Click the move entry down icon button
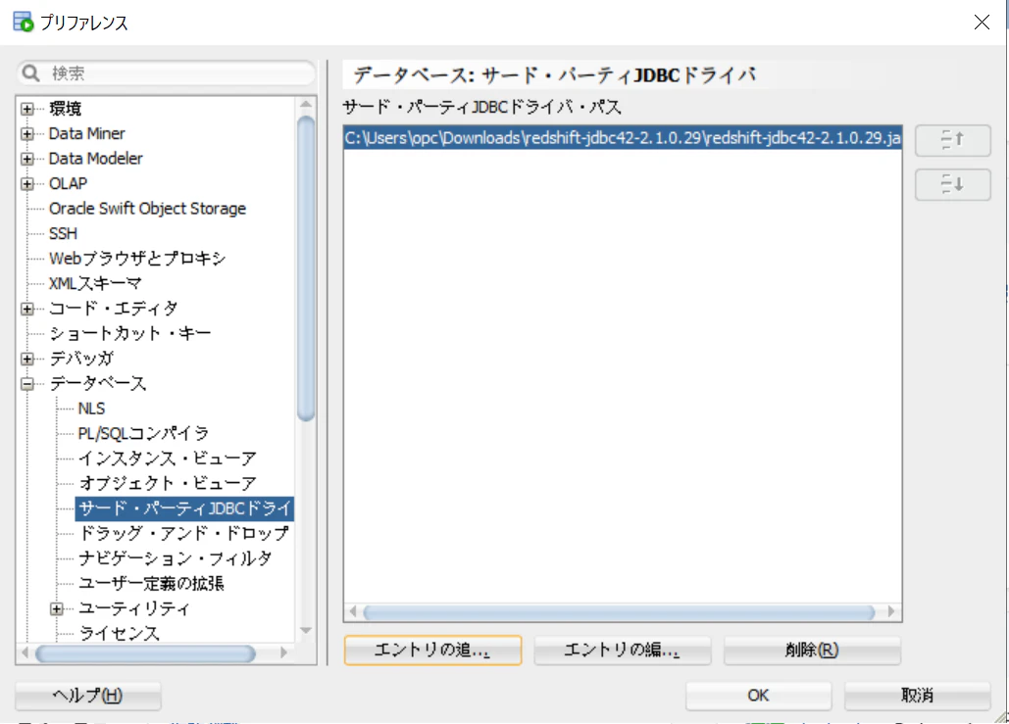Viewport: 1009px width, 724px height. 952,185
